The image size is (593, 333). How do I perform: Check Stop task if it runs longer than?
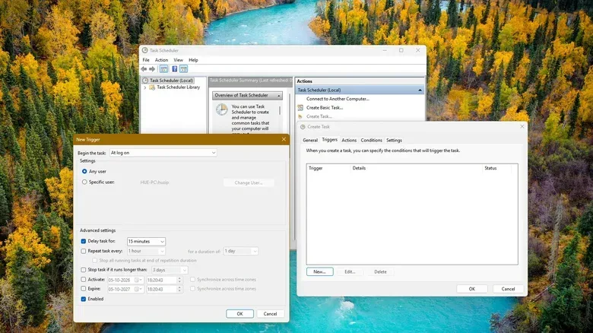pyautogui.click(x=83, y=270)
